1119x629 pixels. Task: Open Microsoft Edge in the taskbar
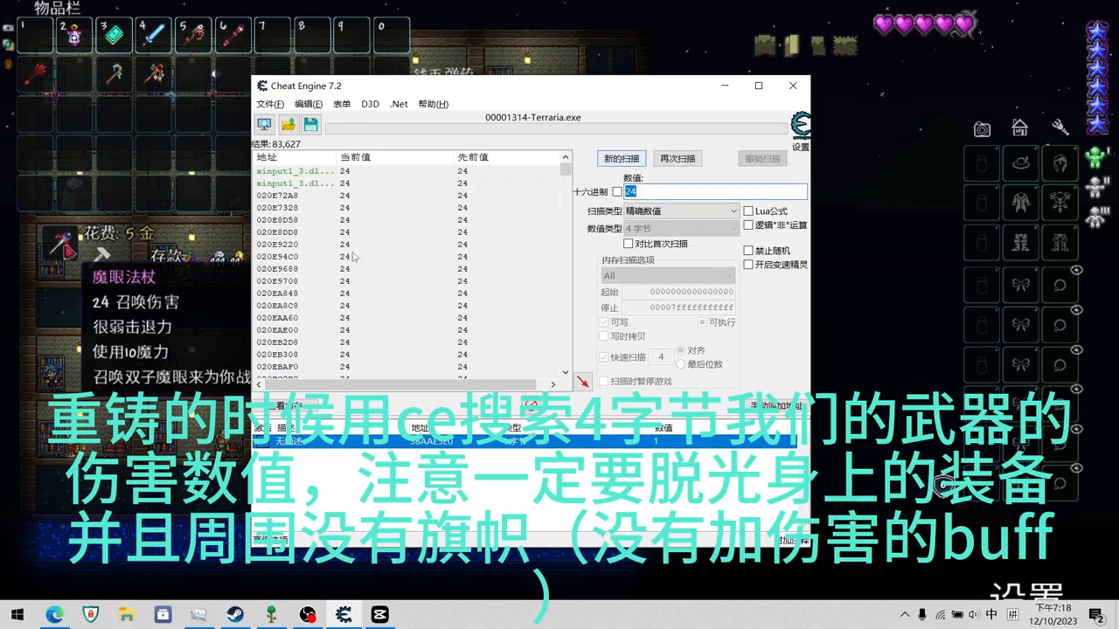[x=55, y=615]
